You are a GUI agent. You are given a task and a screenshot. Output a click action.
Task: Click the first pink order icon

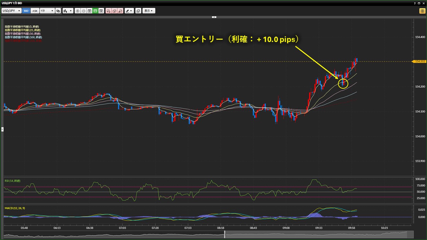[108, 11]
